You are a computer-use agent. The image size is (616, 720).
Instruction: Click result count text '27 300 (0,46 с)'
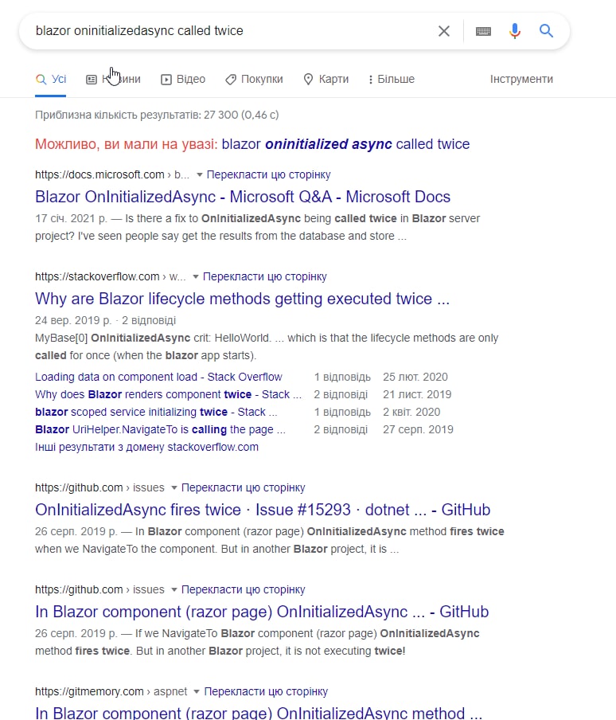coord(241,115)
